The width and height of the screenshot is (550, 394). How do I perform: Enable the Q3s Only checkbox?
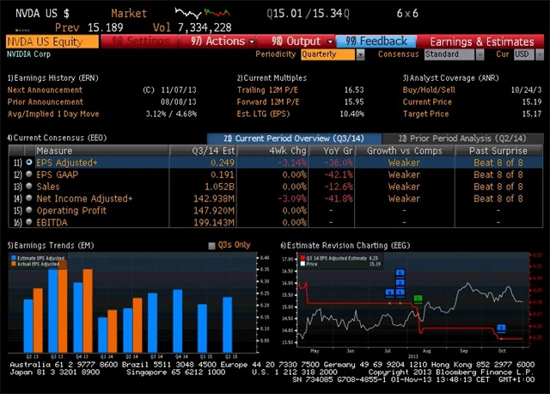point(212,245)
